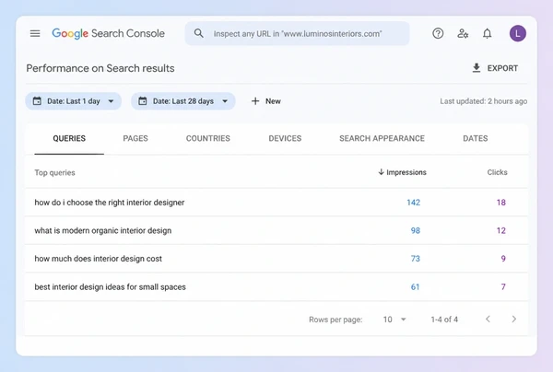Click 'Performance on Search results' heading

click(100, 68)
